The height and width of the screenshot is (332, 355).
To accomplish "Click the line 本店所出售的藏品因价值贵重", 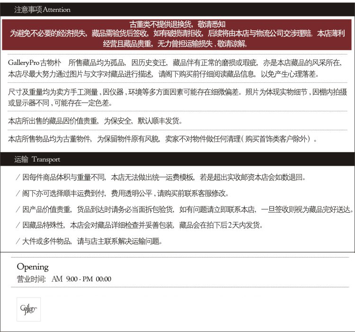I will [x=95, y=121].
